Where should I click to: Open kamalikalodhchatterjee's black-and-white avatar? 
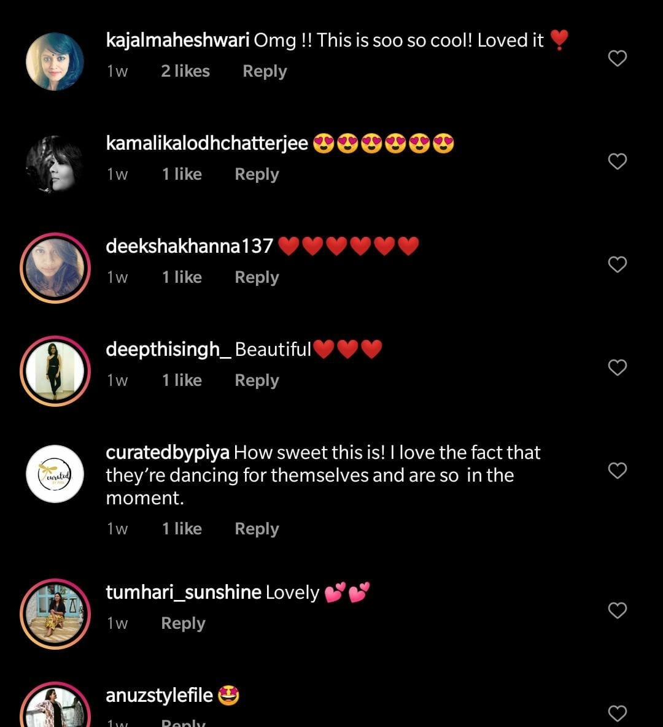(55, 164)
